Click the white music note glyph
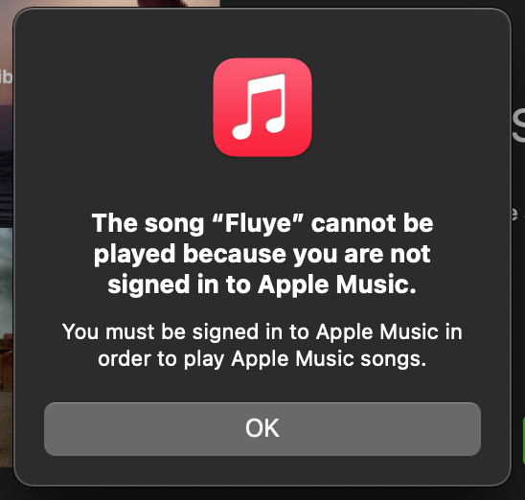Screen dimensions: 525x500 tap(260, 106)
